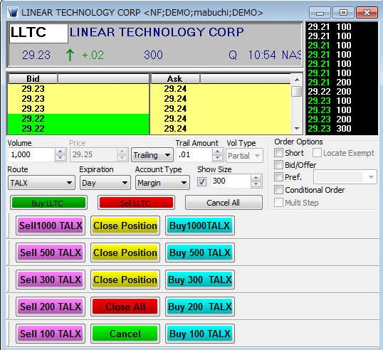
Task: Click the 10:54 quote time
Action: click(x=262, y=55)
